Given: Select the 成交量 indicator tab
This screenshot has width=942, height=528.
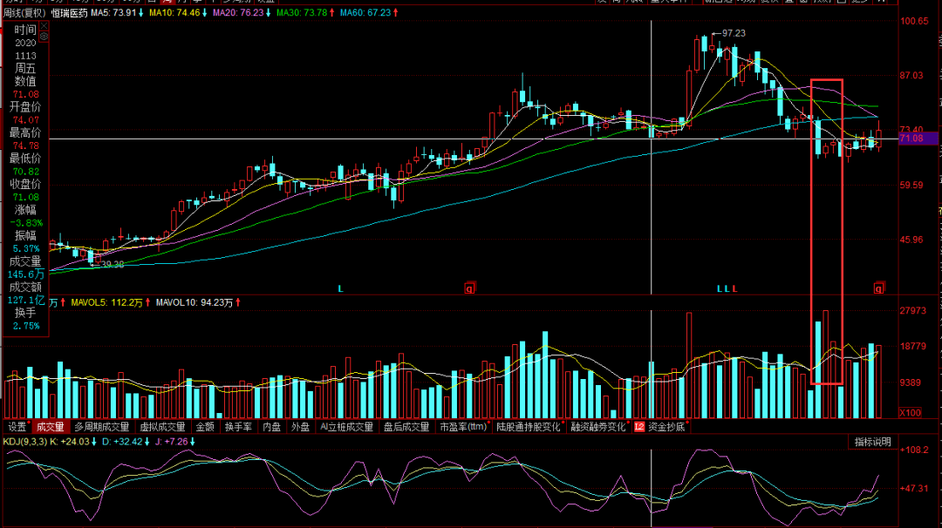Looking at the screenshot, I should click(50, 427).
